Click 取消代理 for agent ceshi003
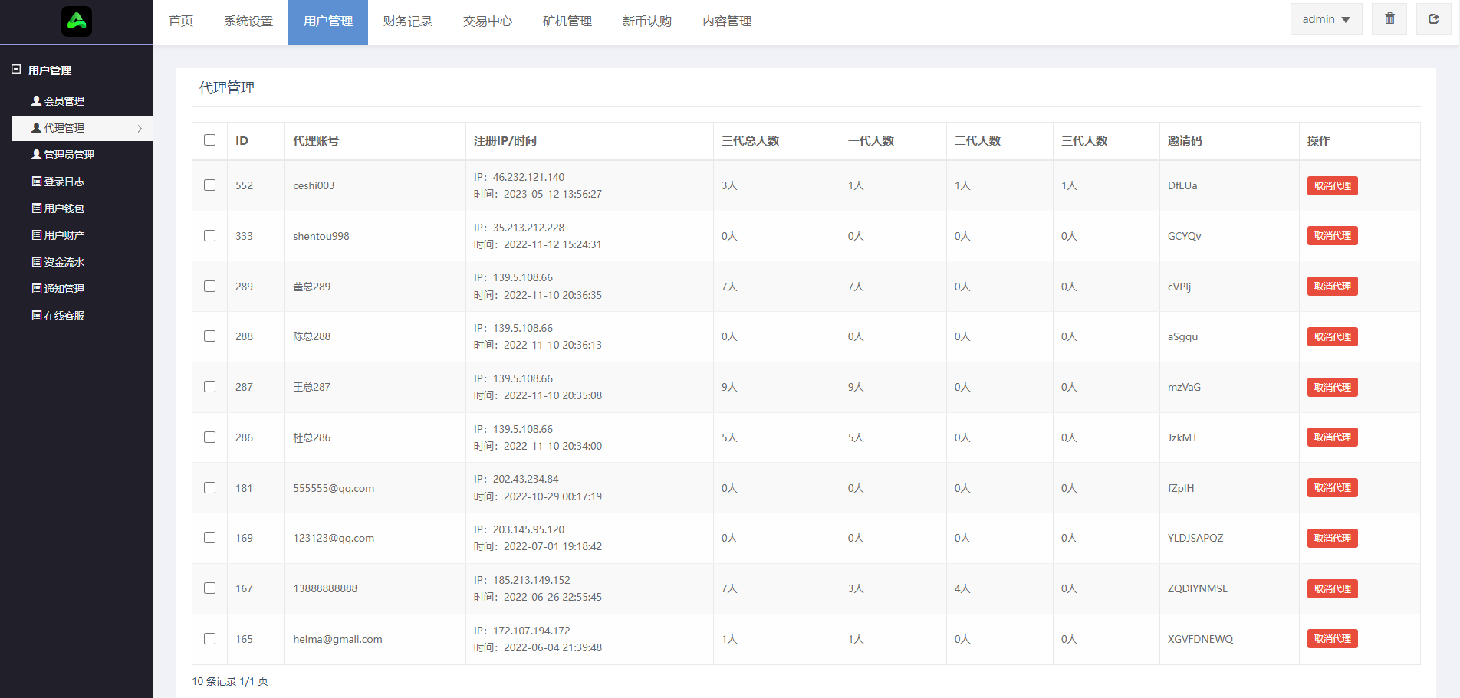The height and width of the screenshot is (698, 1460). tap(1332, 185)
